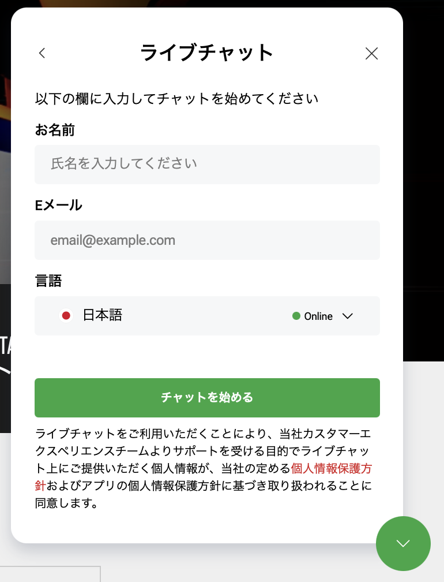Open the 日本語 language dropdown
Screen dimensions: 444x582
coord(207,316)
